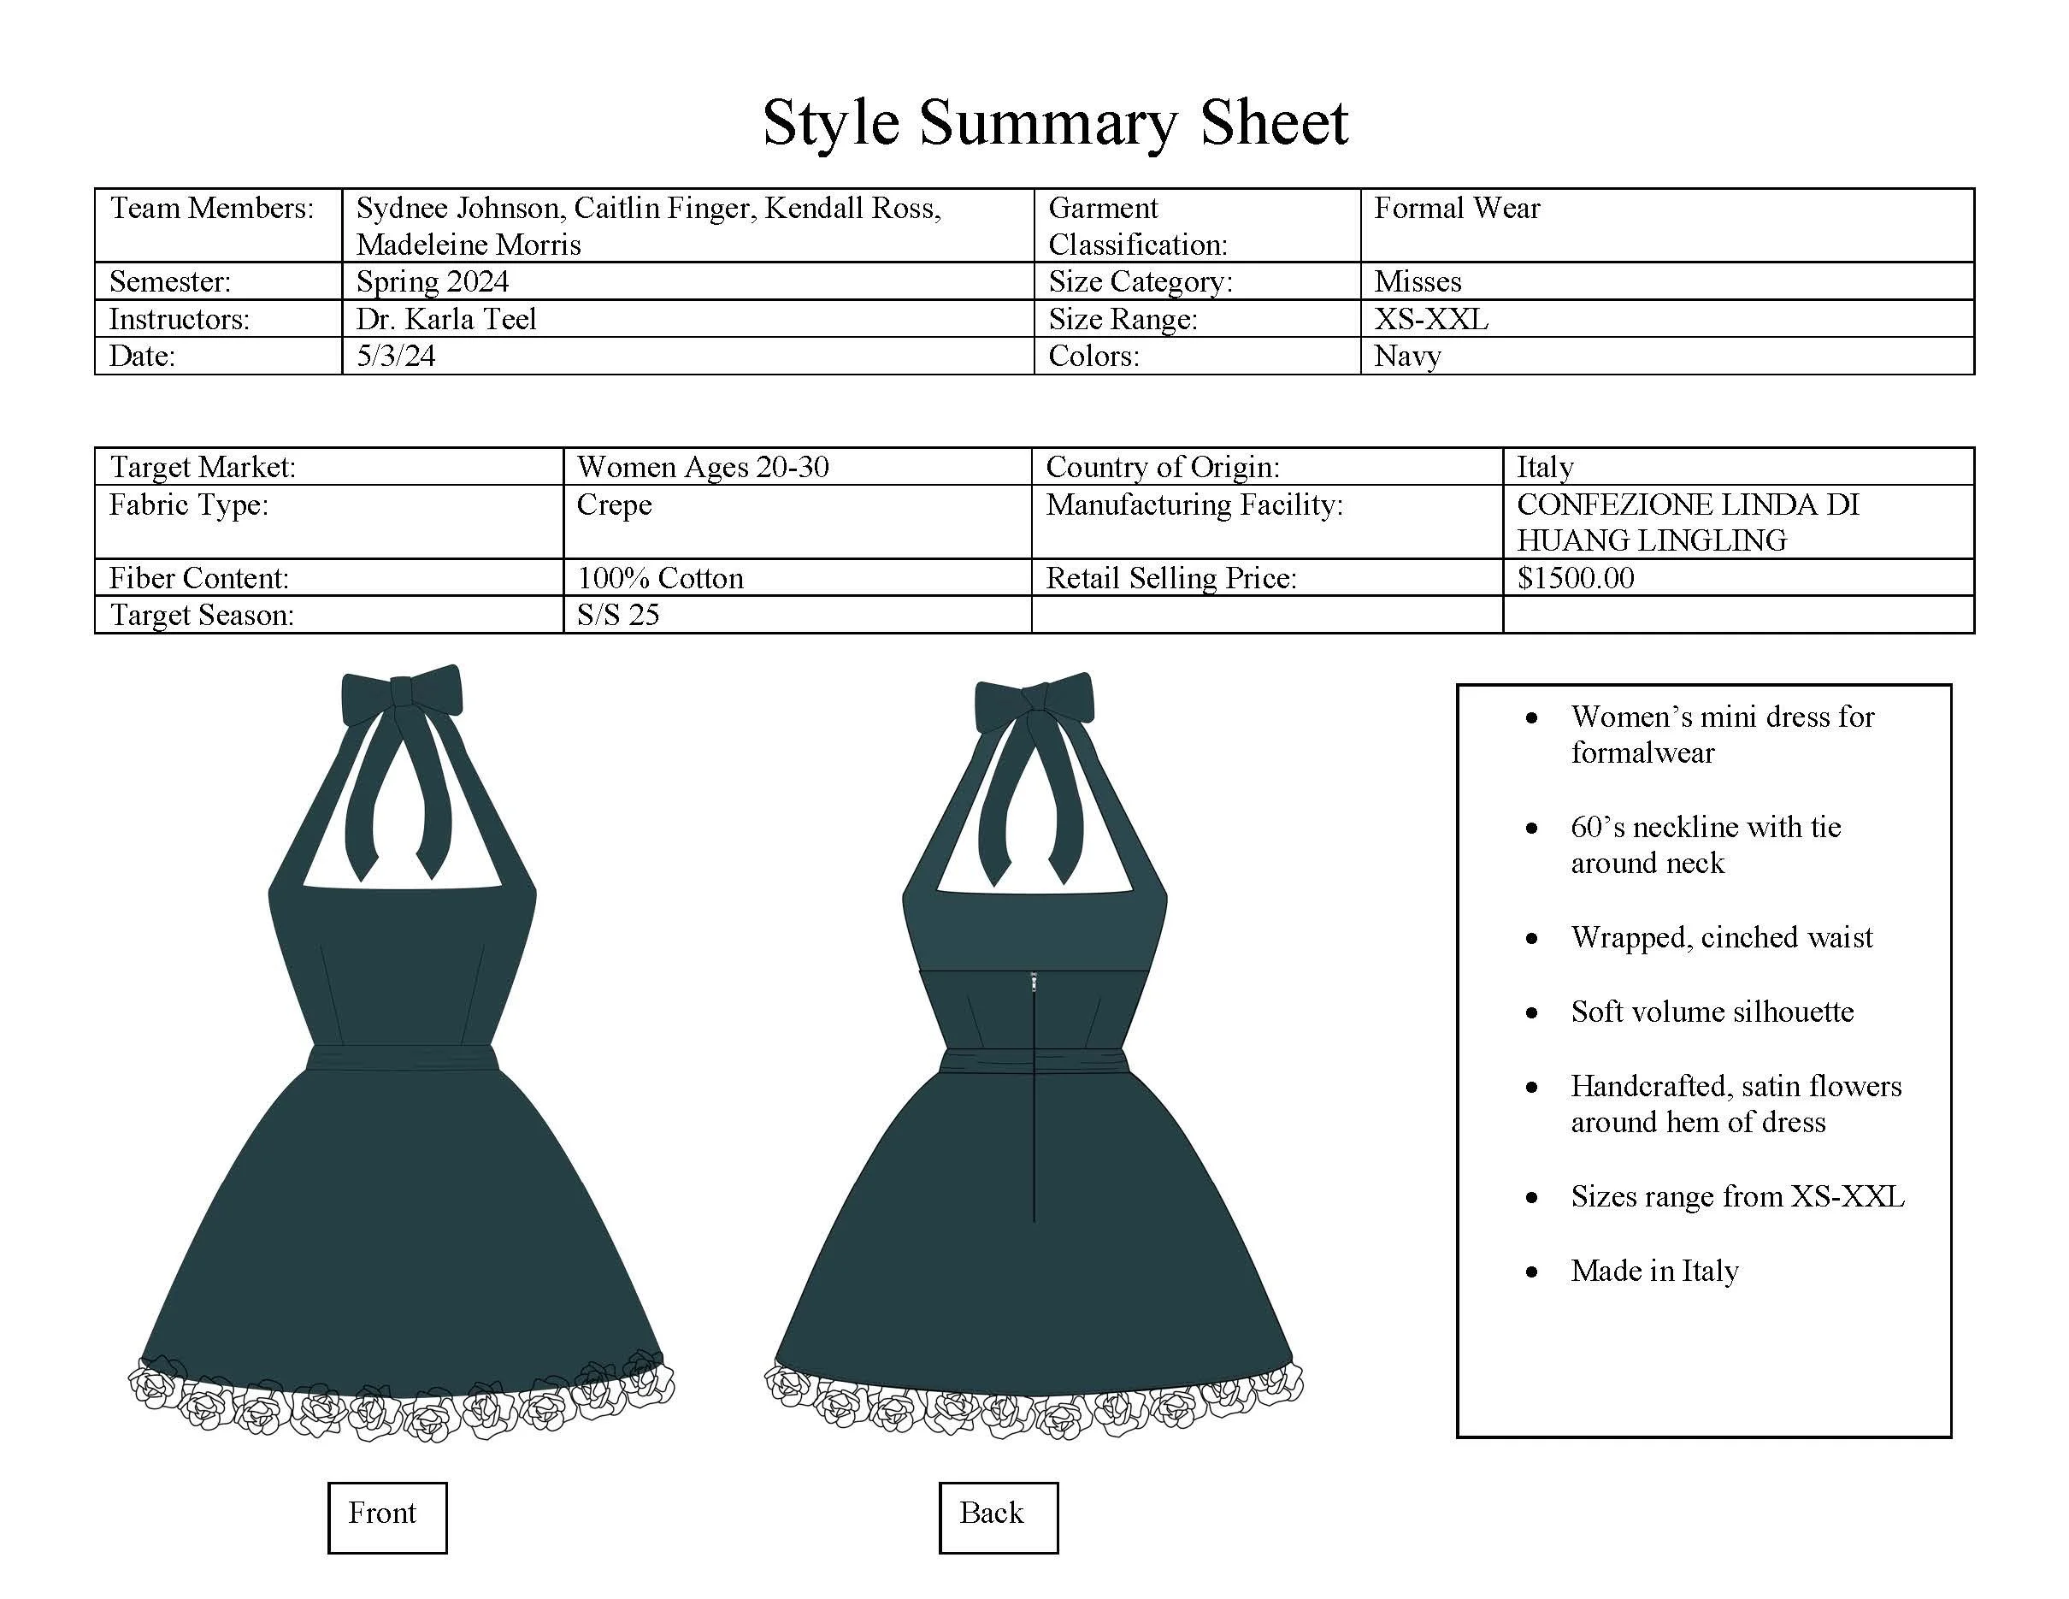Select the "60's neckline with tie" bullet

[1706, 844]
